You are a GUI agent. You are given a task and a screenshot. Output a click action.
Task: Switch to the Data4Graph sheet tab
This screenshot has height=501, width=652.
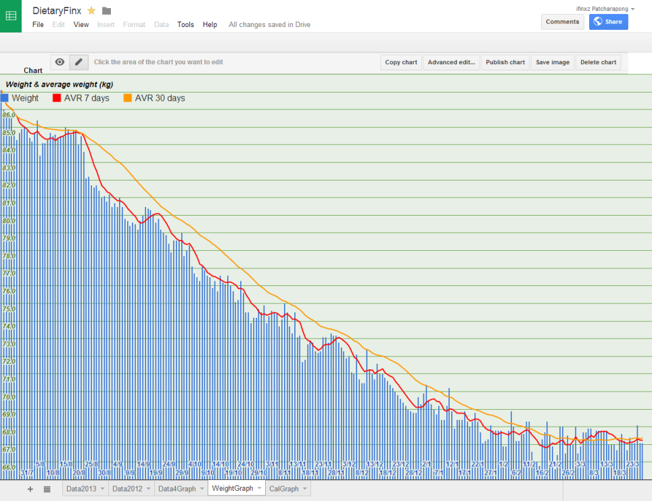point(177,489)
